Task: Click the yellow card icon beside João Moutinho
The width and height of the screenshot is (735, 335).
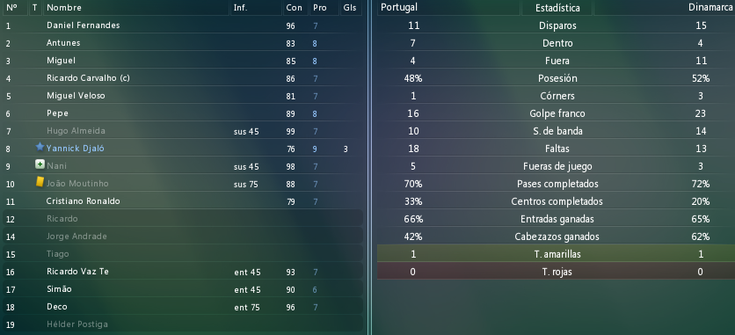Action: [40, 182]
